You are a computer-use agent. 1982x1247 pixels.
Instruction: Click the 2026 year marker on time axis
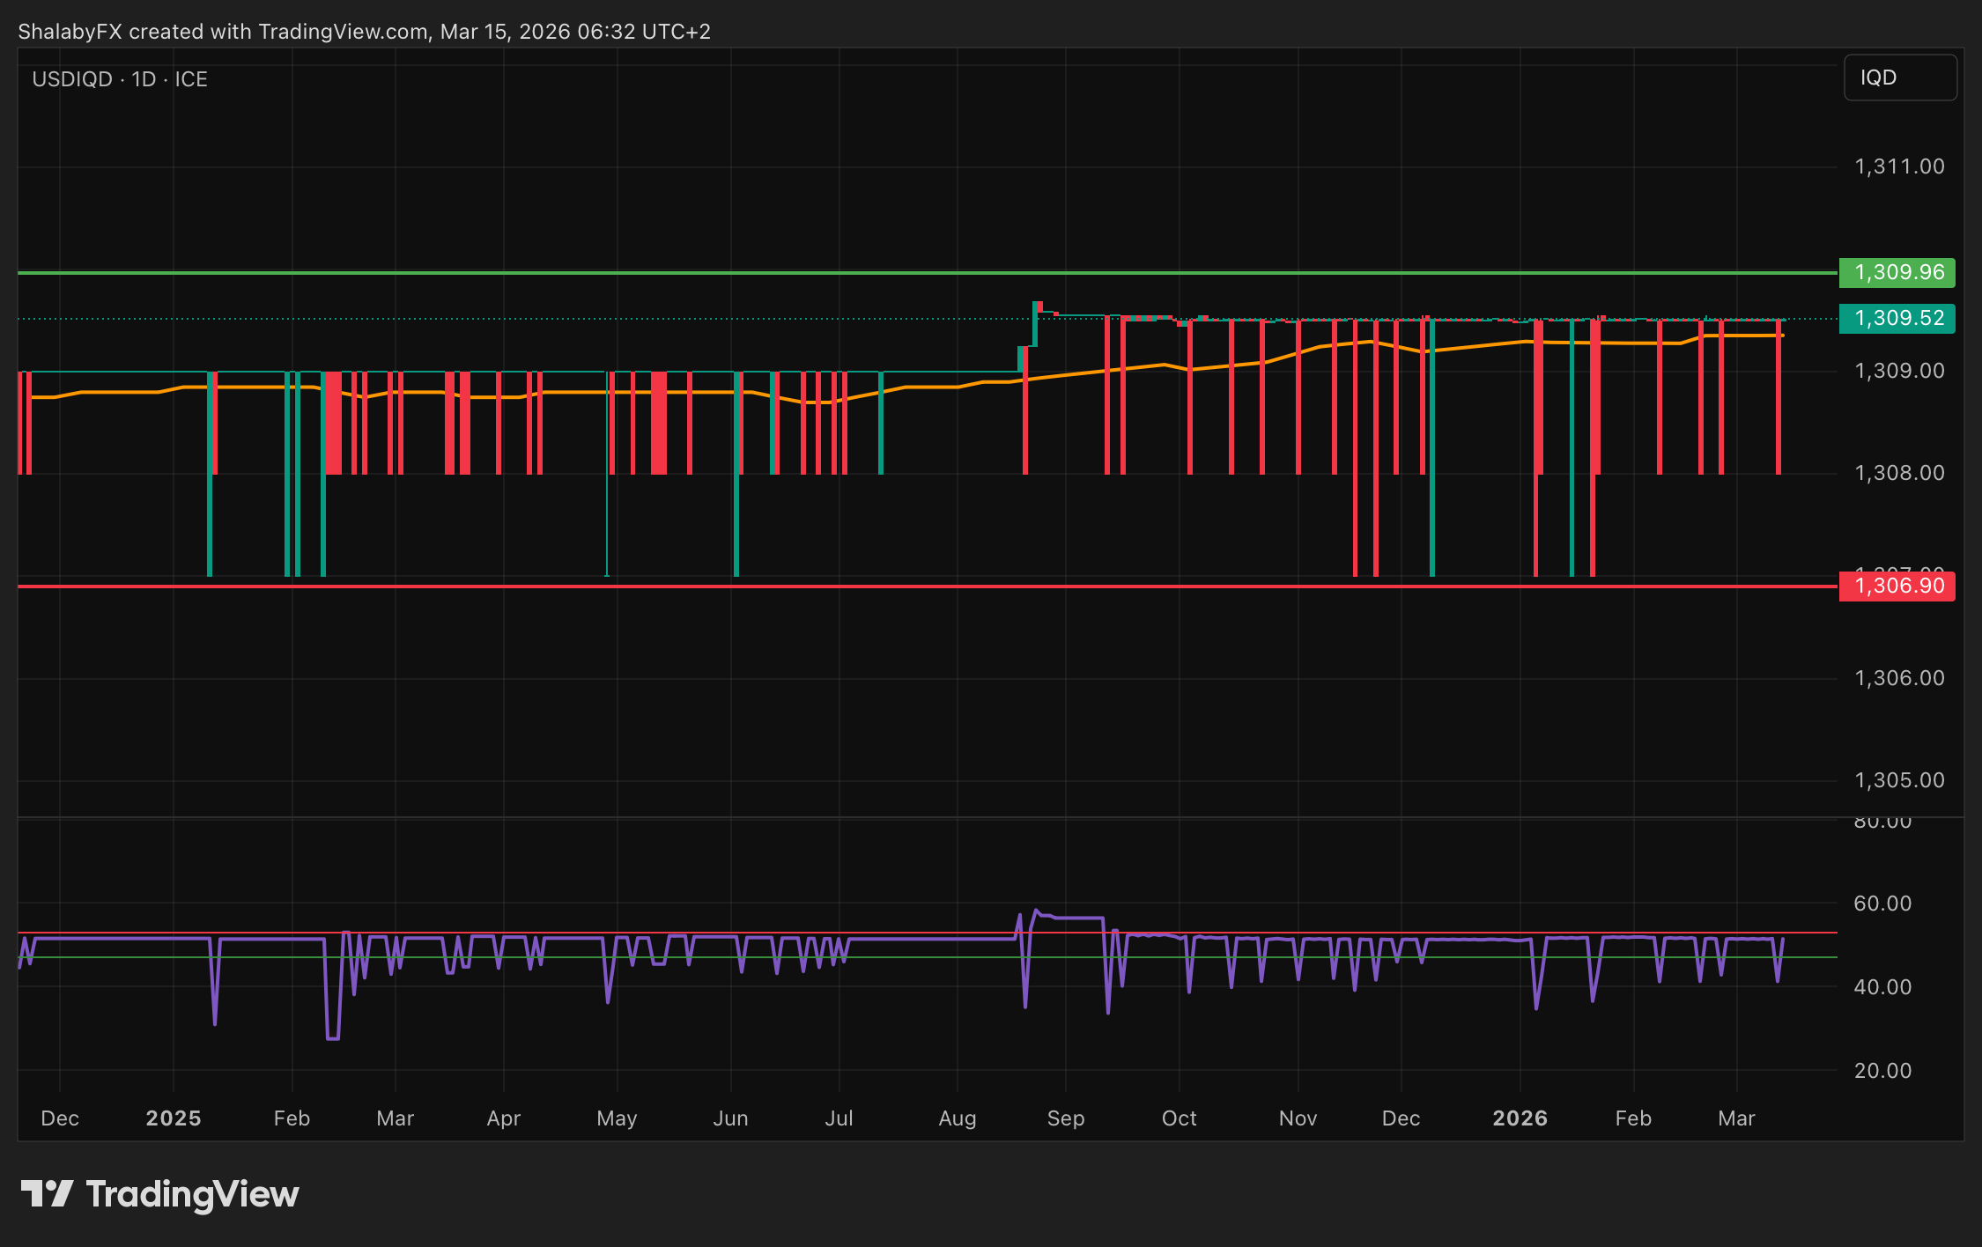pyautogui.click(x=1520, y=1118)
